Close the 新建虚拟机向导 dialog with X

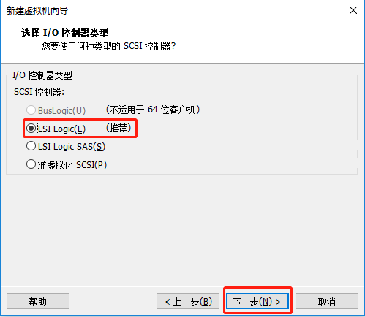tap(353, 10)
